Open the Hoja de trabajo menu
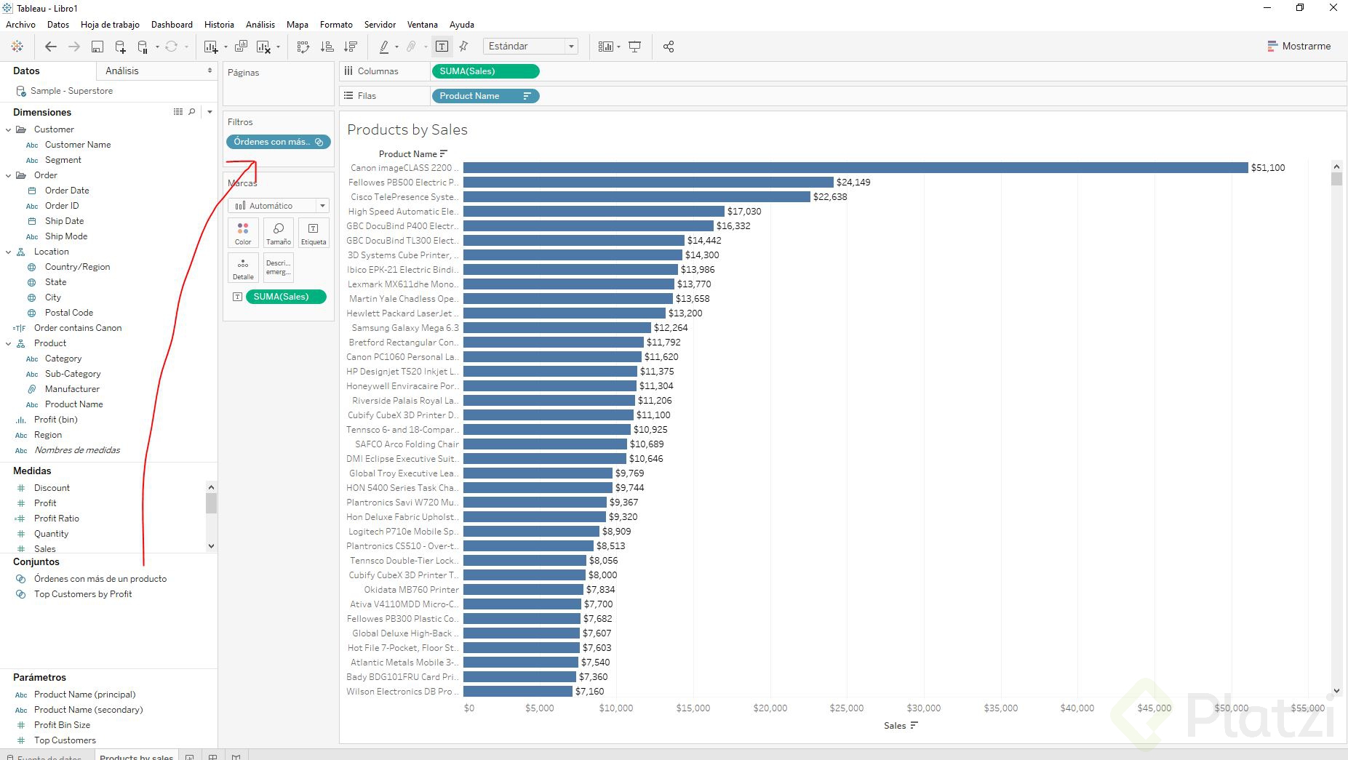Screen dimensions: 1348x760 tap(110, 25)
